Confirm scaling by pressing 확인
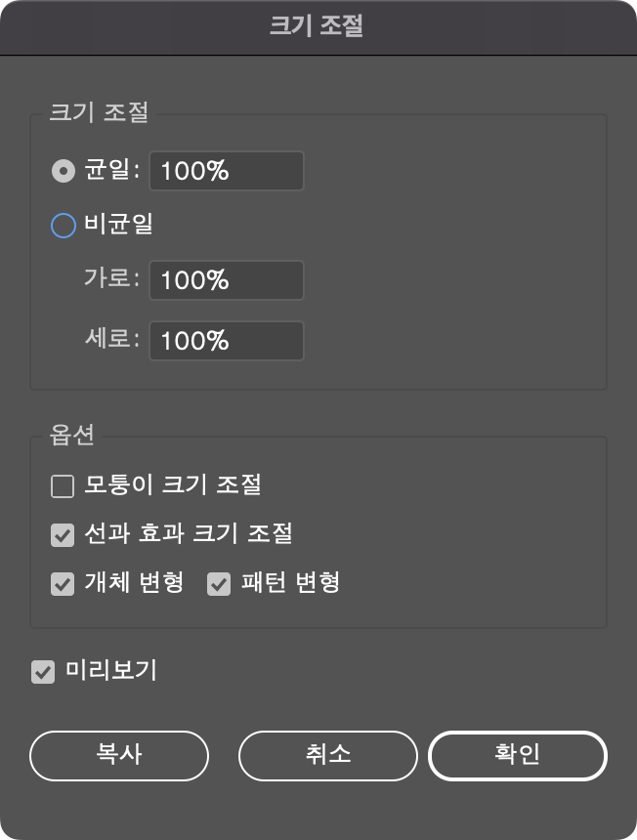Screen dimensions: 637x840 517,755
